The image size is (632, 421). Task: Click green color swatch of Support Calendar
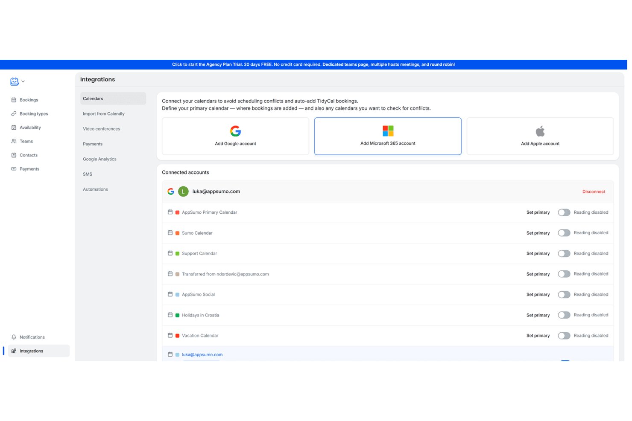(x=177, y=253)
